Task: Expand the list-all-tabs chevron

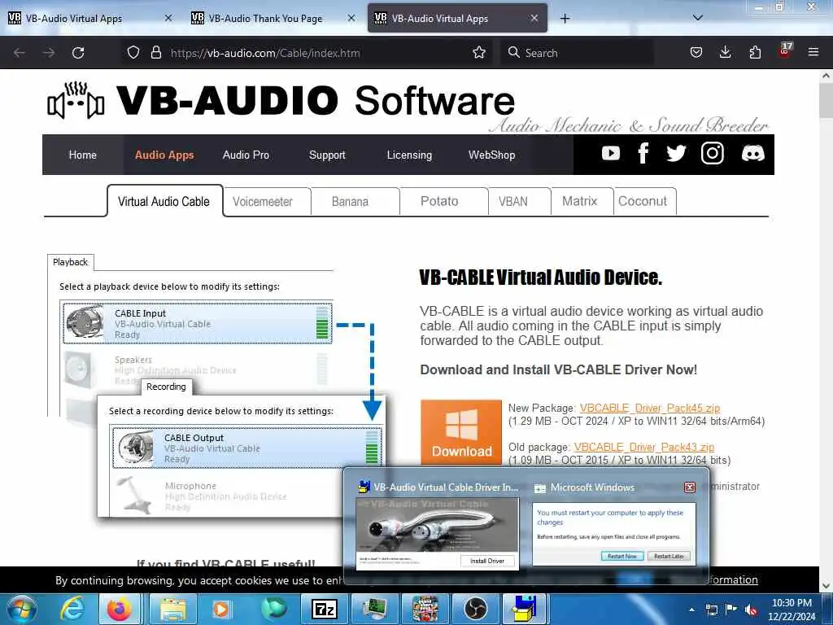Action: 698,18
